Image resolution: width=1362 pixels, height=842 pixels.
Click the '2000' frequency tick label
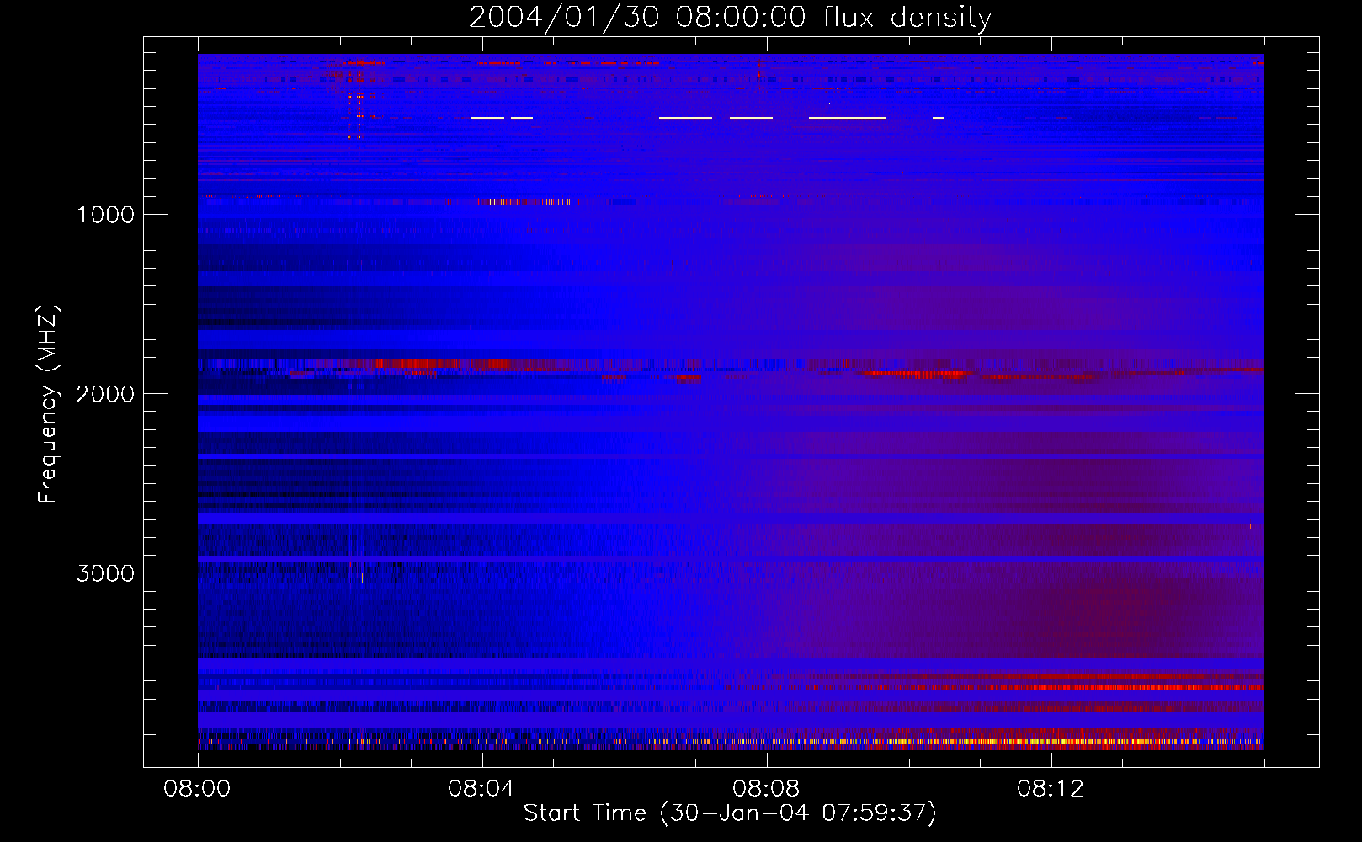click(x=105, y=394)
